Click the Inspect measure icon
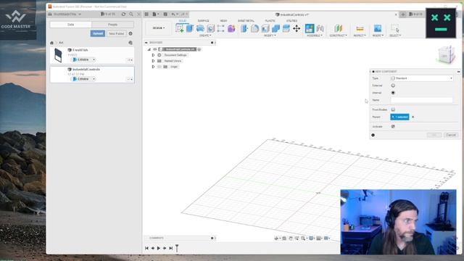The height and width of the screenshot is (261, 464). [x=360, y=29]
